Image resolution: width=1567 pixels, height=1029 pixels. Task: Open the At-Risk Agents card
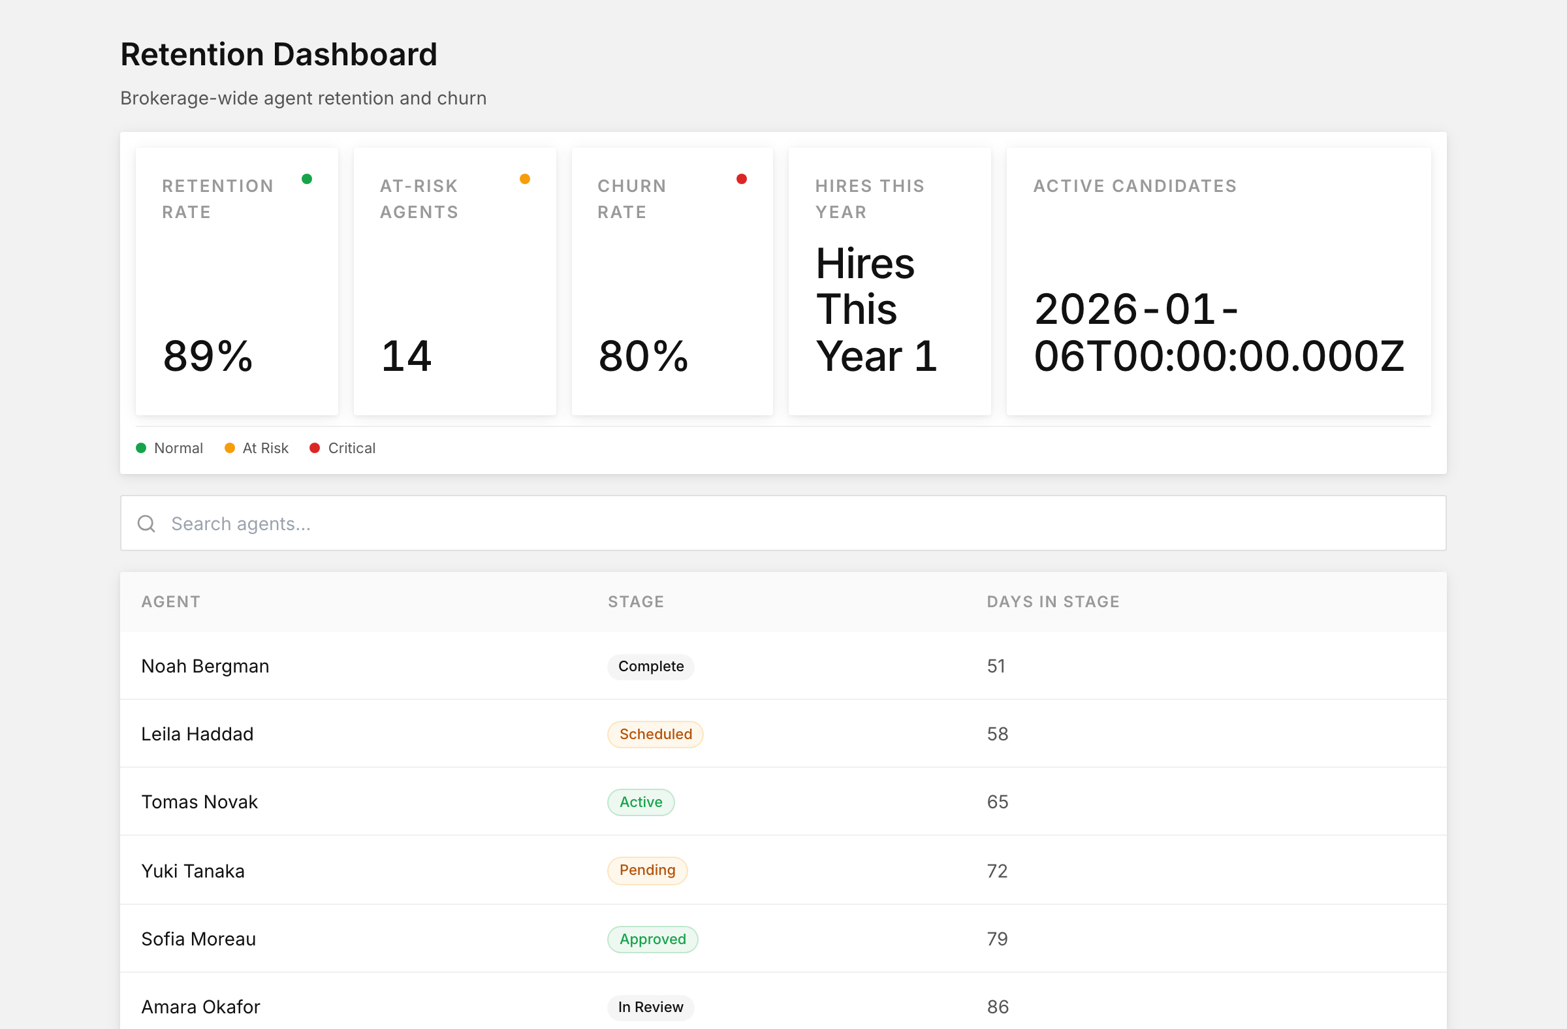pos(455,281)
